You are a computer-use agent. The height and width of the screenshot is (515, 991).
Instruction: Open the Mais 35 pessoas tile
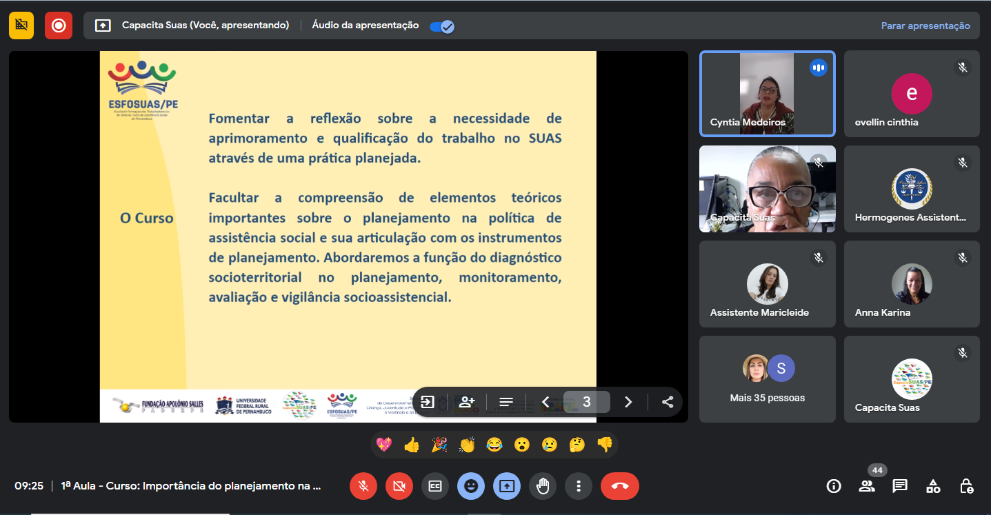[767, 378]
